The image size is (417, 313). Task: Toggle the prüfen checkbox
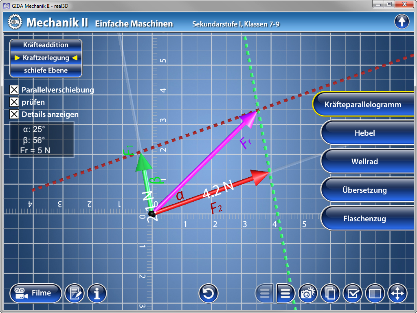click(14, 102)
